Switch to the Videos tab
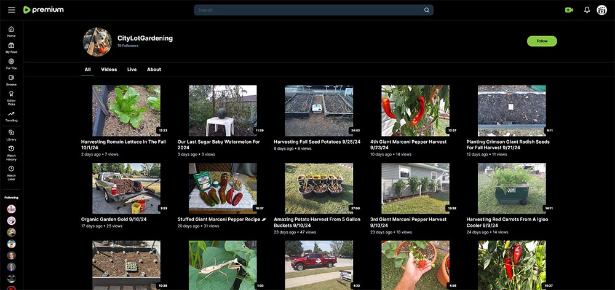Image resolution: width=615 pixels, height=290 pixels. [109, 69]
